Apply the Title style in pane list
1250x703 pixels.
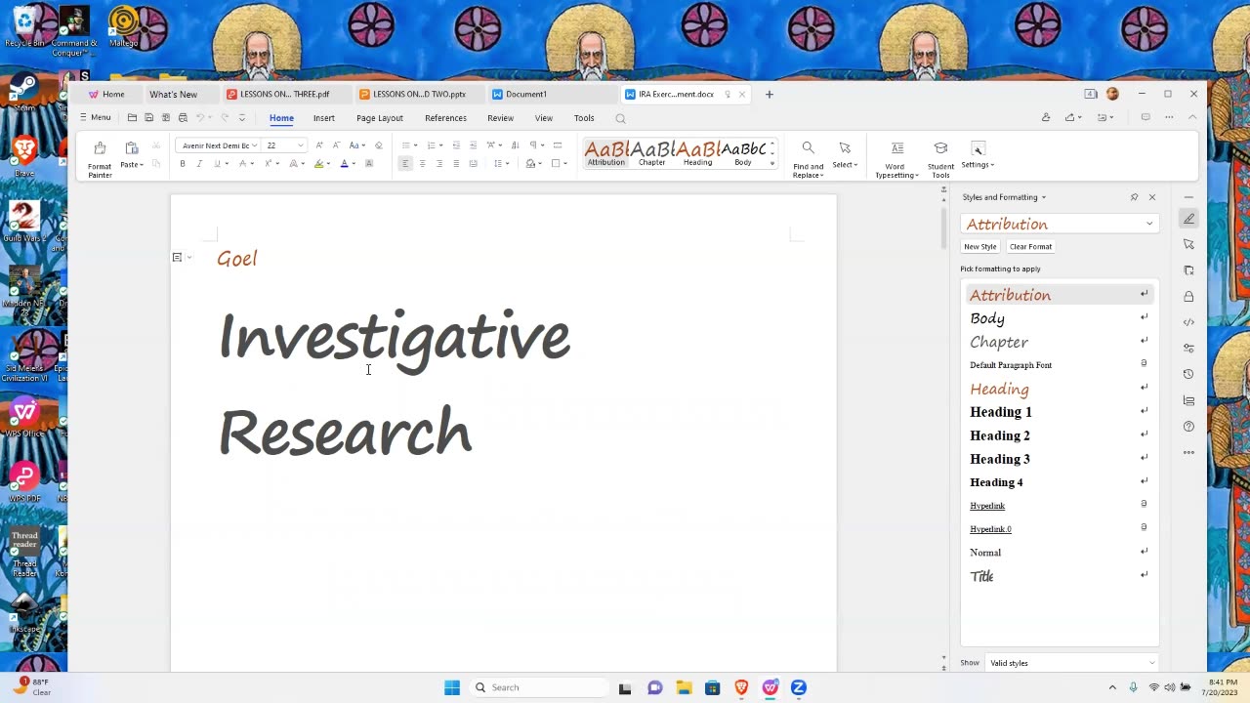1060,576
